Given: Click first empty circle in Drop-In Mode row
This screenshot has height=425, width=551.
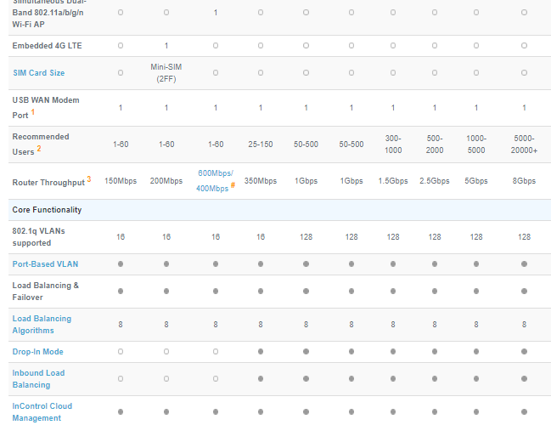Looking at the screenshot, I should tap(121, 351).
